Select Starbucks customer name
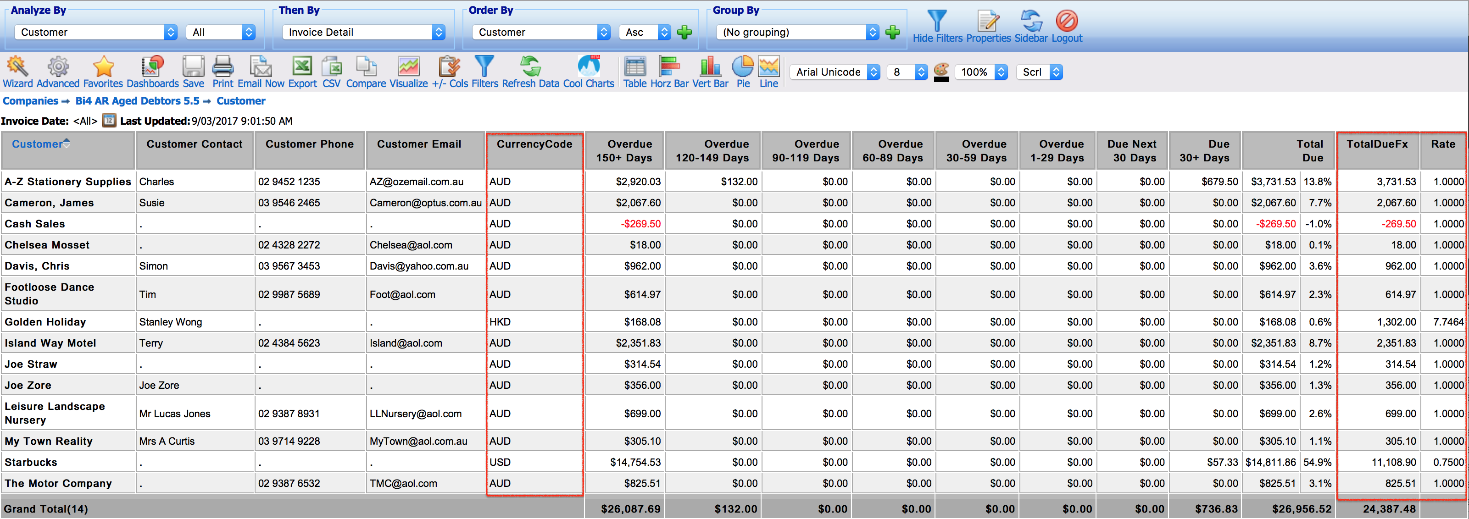 point(31,462)
